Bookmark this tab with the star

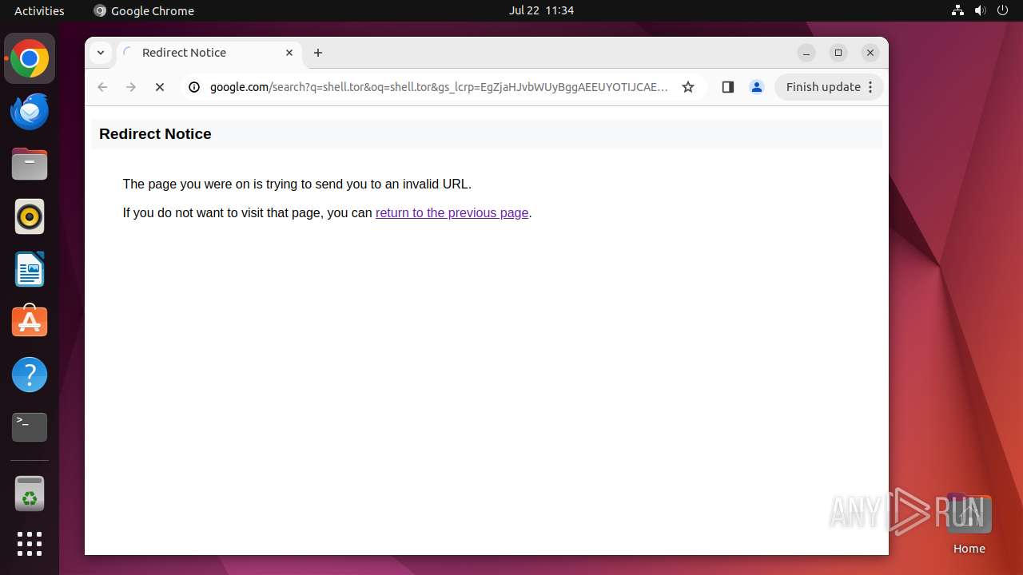pyautogui.click(x=688, y=87)
